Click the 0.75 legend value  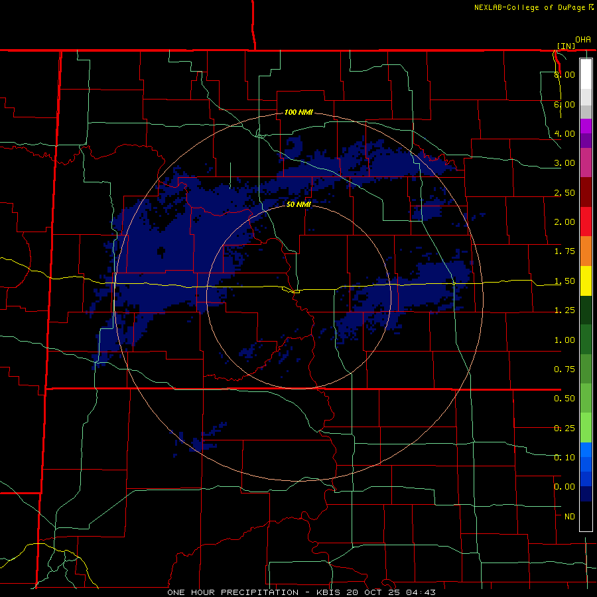click(x=564, y=369)
